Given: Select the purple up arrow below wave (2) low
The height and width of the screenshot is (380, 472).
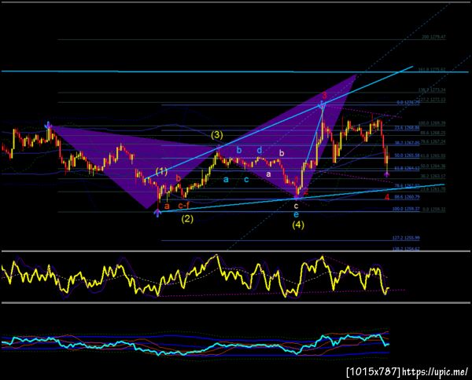Looking at the screenshot, I should point(157,213).
